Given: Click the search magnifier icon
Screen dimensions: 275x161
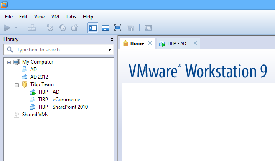Looking at the screenshot, I should coord(10,50).
